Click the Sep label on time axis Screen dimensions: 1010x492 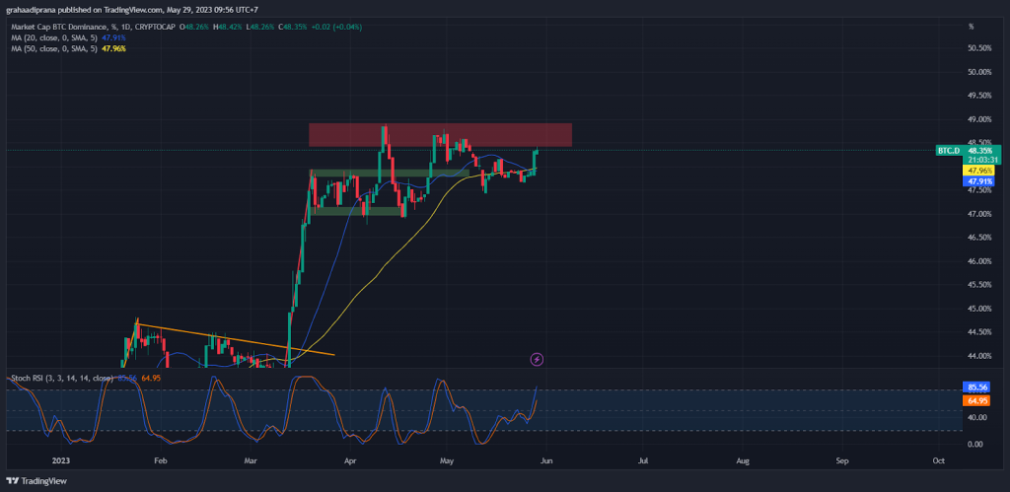pyautogui.click(x=842, y=461)
